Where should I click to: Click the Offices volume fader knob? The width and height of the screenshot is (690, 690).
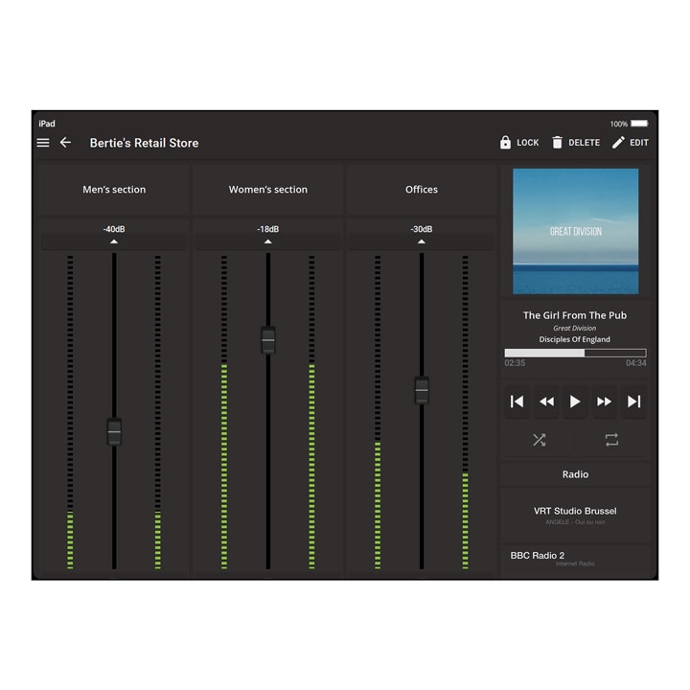tap(422, 389)
